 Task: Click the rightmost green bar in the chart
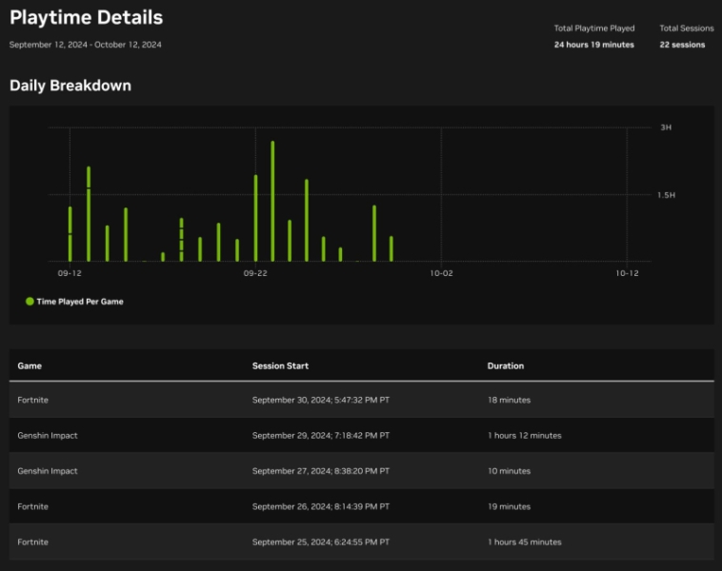[391, 248]
